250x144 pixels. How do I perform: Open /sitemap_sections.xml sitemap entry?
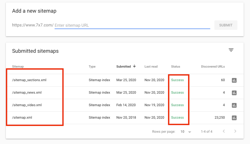(x=29, y=80)
